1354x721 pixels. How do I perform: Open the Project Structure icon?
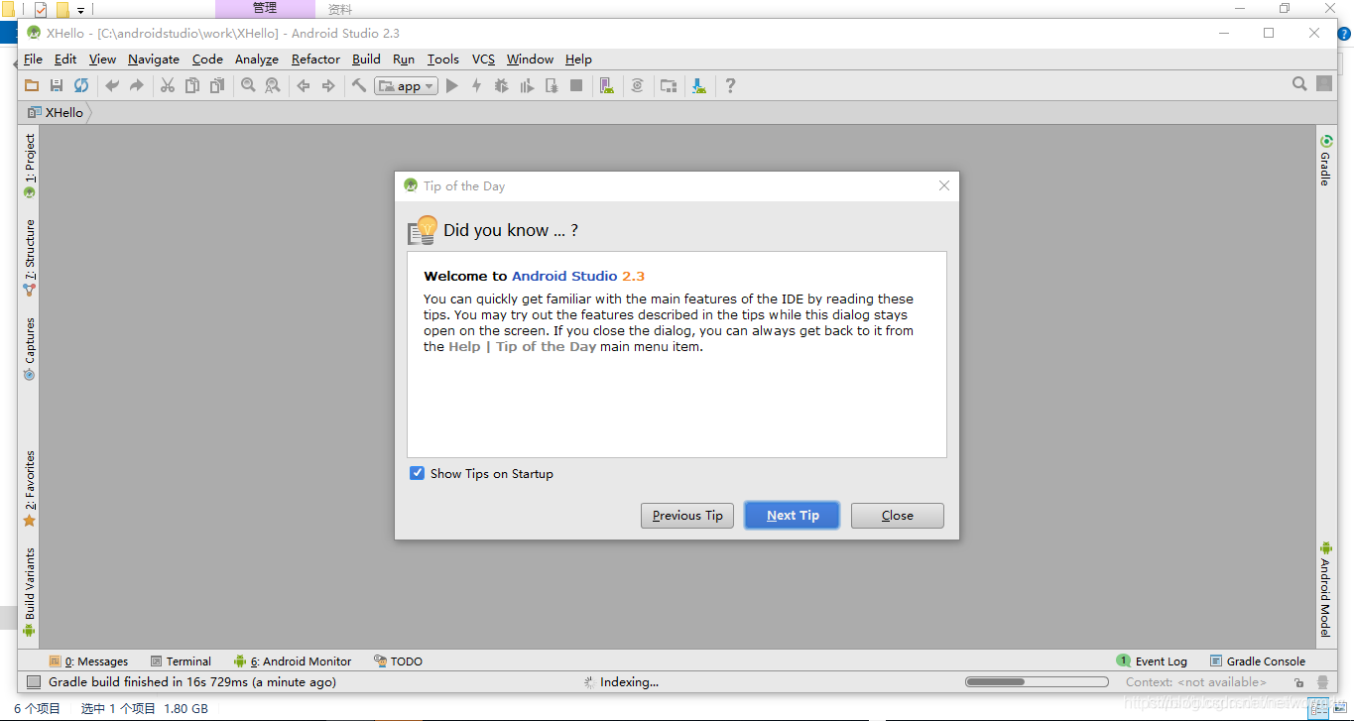669,86
